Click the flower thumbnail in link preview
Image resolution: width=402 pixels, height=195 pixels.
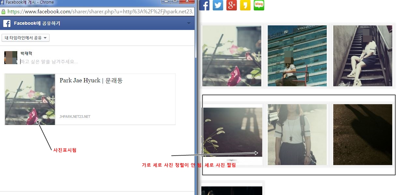click(x=30, y=99)
